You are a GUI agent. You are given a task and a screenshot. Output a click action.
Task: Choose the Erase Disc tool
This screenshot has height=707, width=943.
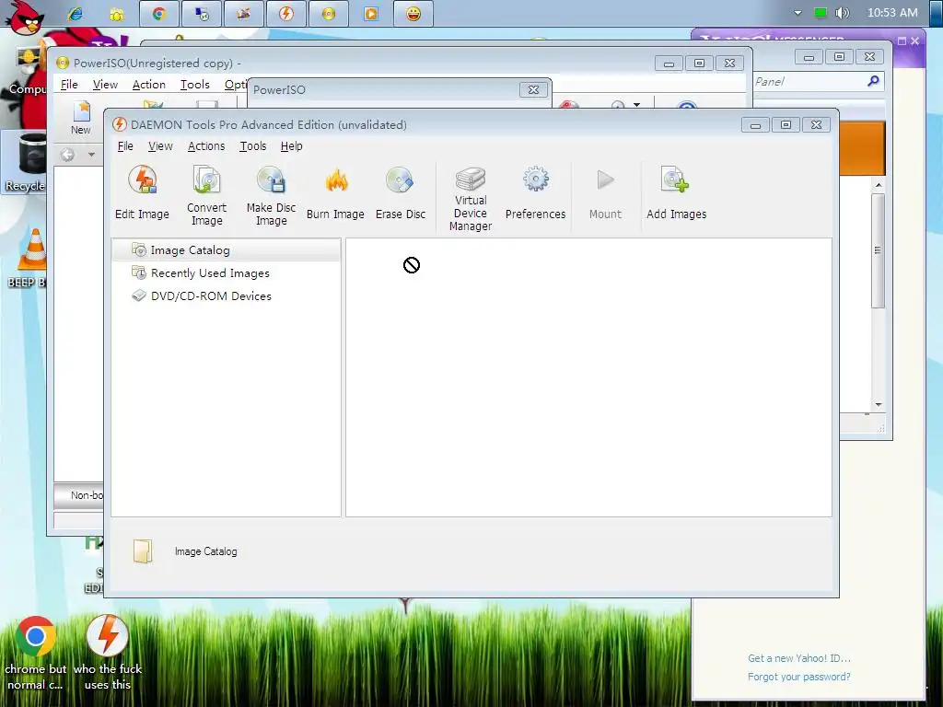400,192
